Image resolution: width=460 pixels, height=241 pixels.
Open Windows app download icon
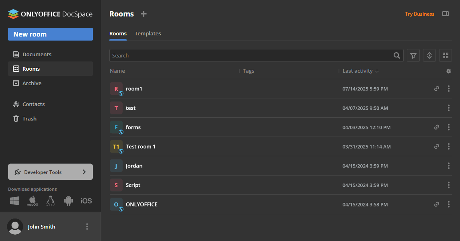coord(14,201)
